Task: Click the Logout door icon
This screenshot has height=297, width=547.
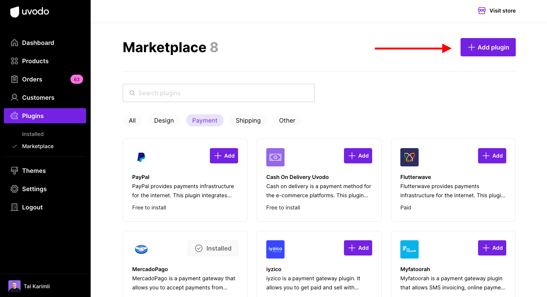Action: pyautogui.click(x=14, y=207)
